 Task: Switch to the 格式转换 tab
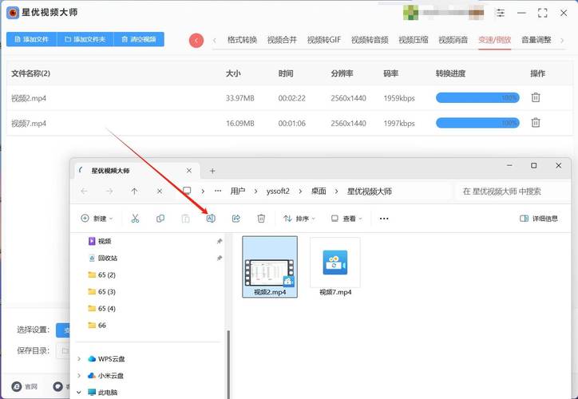(x=242, y=40)
